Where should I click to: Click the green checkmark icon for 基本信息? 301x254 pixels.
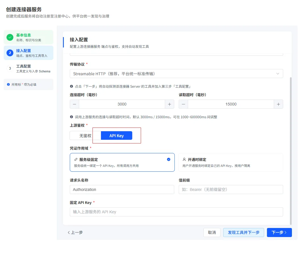(x=10, y=37)
